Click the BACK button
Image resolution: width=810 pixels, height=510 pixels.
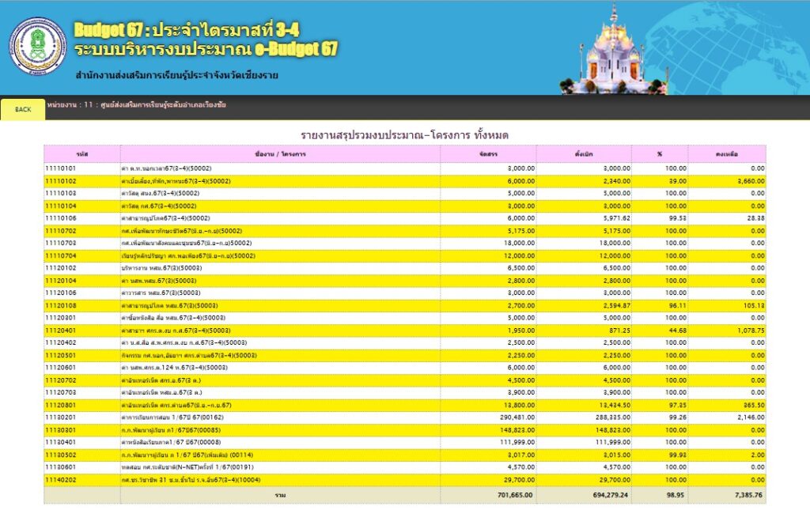click(22, 110)
